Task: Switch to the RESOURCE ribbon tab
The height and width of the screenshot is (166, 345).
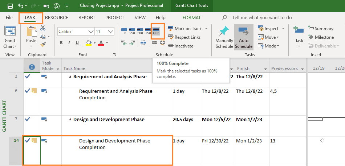Action: point(57,17)
